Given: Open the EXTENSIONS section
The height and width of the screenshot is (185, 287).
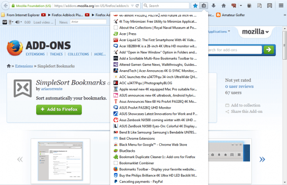Looking at the screenshot, I should 35,54.
